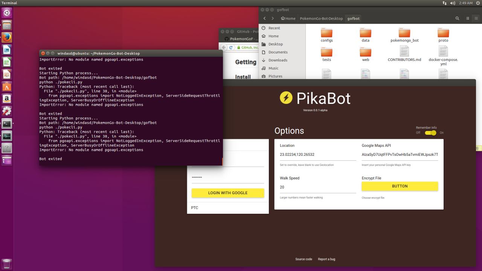Viewport: 482px width, 271px height.
Task: Go back in the file manager
Action: pos(265,18)
